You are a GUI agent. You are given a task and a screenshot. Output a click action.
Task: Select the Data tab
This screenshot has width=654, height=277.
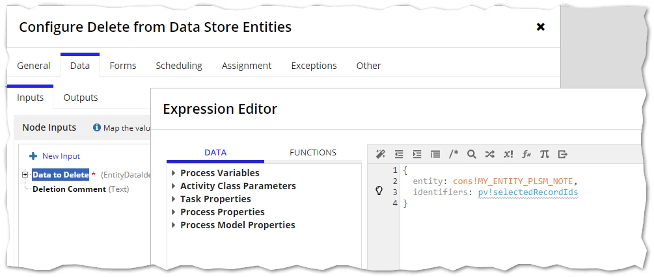[x=80, y=66]
